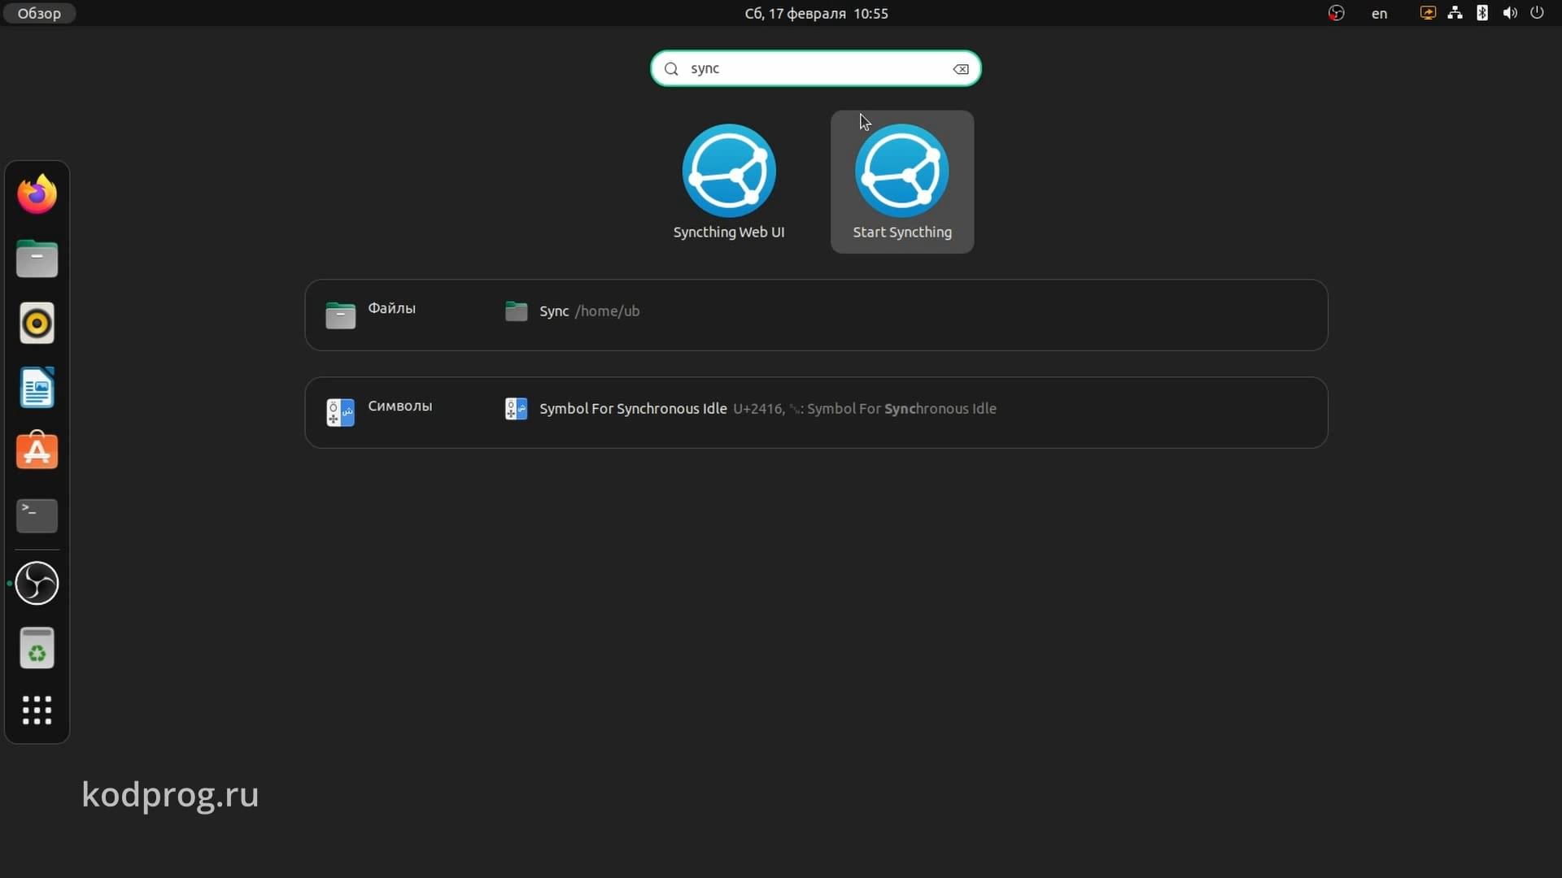Open Rhythmbox from the dock
This screenshot has height=878, width=1562.
click(37, 323)
